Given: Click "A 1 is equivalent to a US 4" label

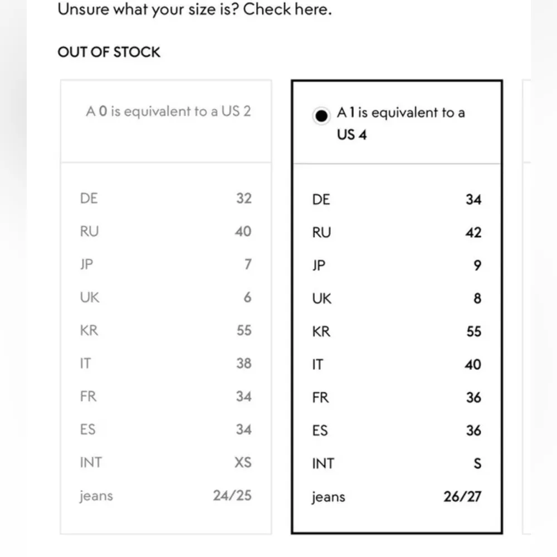Looking at the screenshot, I should 400,123.
